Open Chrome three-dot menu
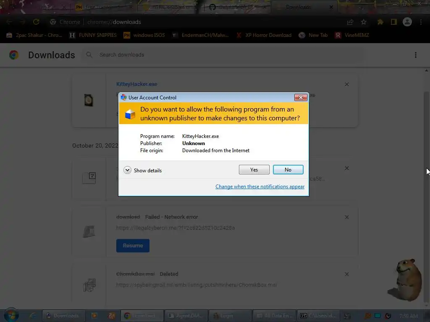The image size is (430, 322). [x=421, y=22]
